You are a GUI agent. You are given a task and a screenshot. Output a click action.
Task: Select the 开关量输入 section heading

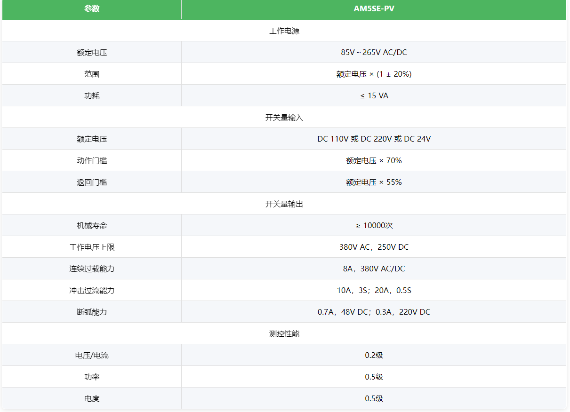[284, 118]
